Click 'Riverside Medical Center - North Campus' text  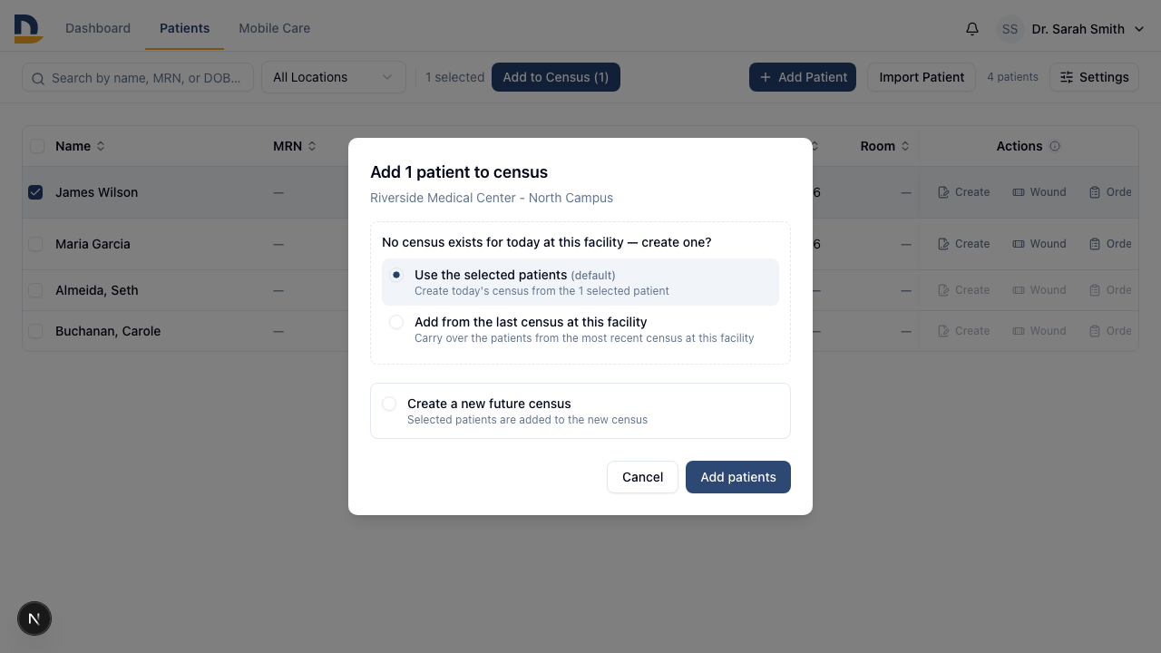(492, 198)
